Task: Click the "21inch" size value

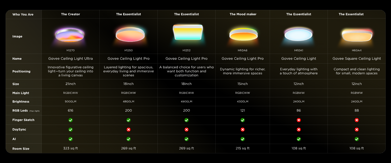Action: coord(70,84)
